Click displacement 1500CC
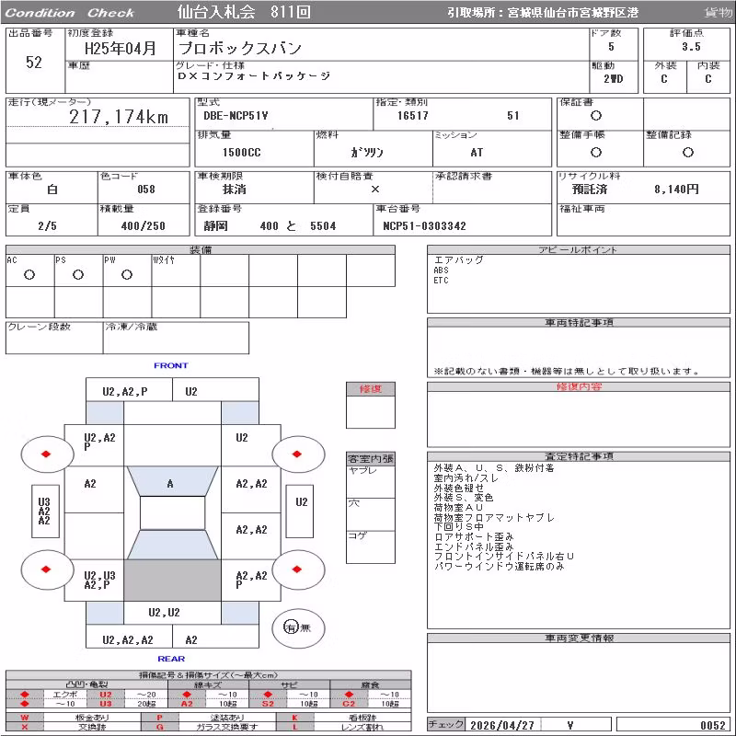 tap(241, 153)
